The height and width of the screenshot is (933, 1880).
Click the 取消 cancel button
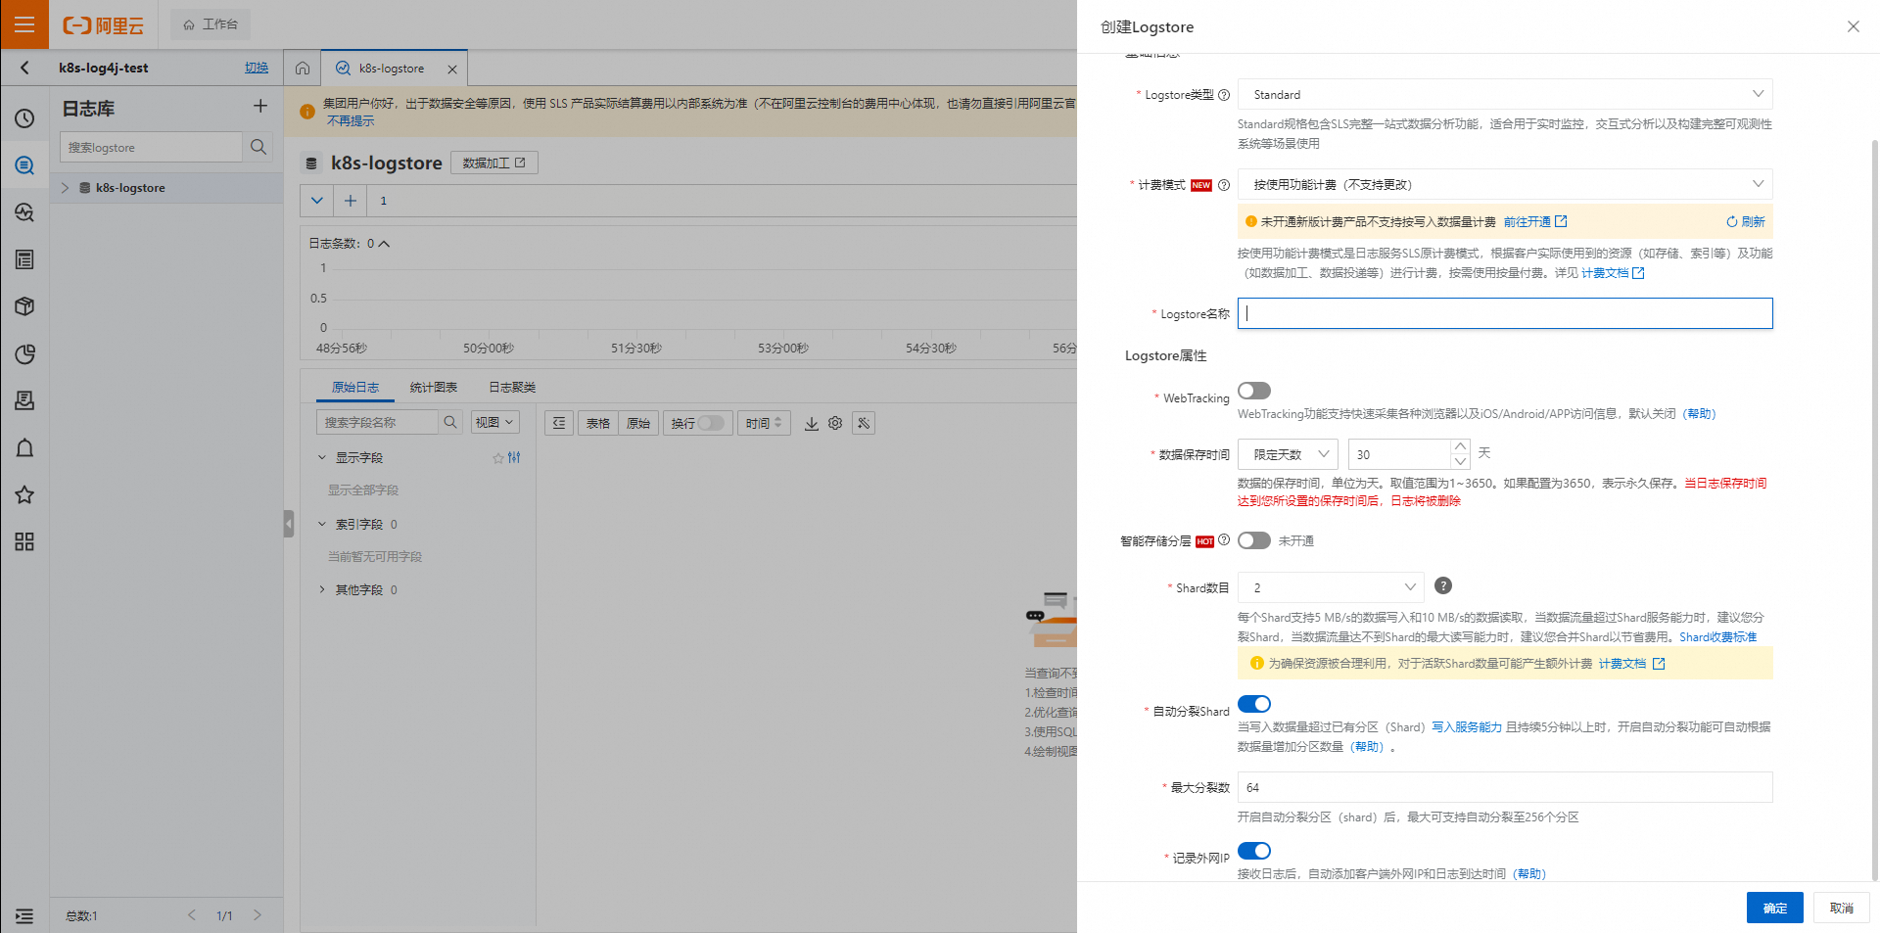click(x=1841, y=908)
